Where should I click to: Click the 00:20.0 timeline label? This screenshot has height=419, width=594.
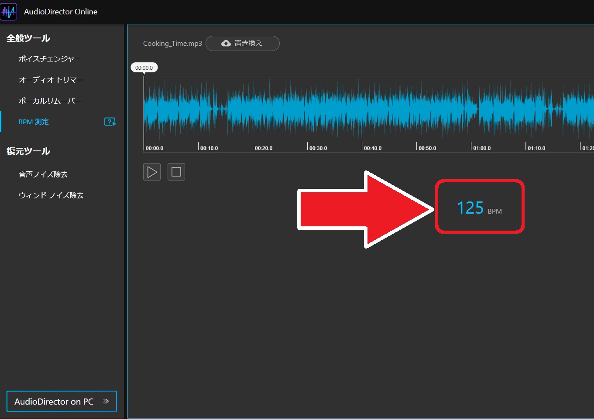pyautogui.click(x=264, y=148)
